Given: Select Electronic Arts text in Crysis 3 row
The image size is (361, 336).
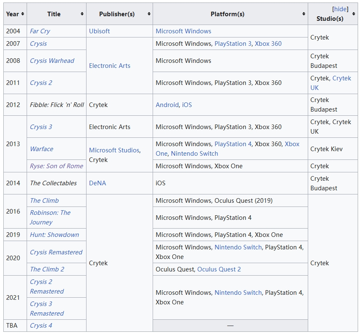Looking at the screenshot, I should [x=110, y=127].
